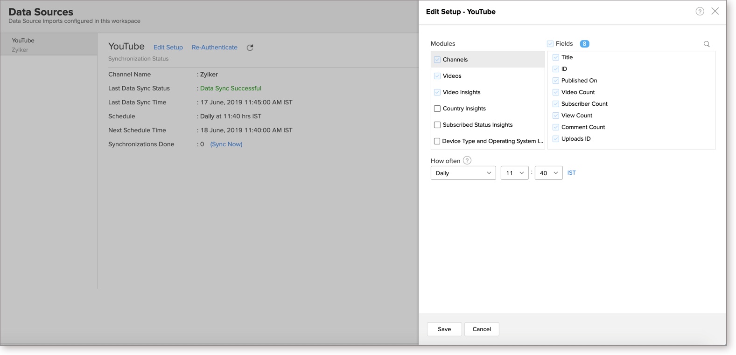
Task: Uncheck the Video Insights module
Action: pyautogui.click(x=437, y=92)
